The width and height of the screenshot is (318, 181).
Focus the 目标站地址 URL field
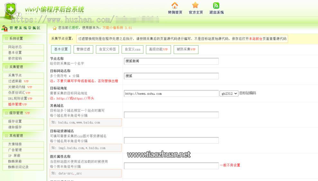171,94
